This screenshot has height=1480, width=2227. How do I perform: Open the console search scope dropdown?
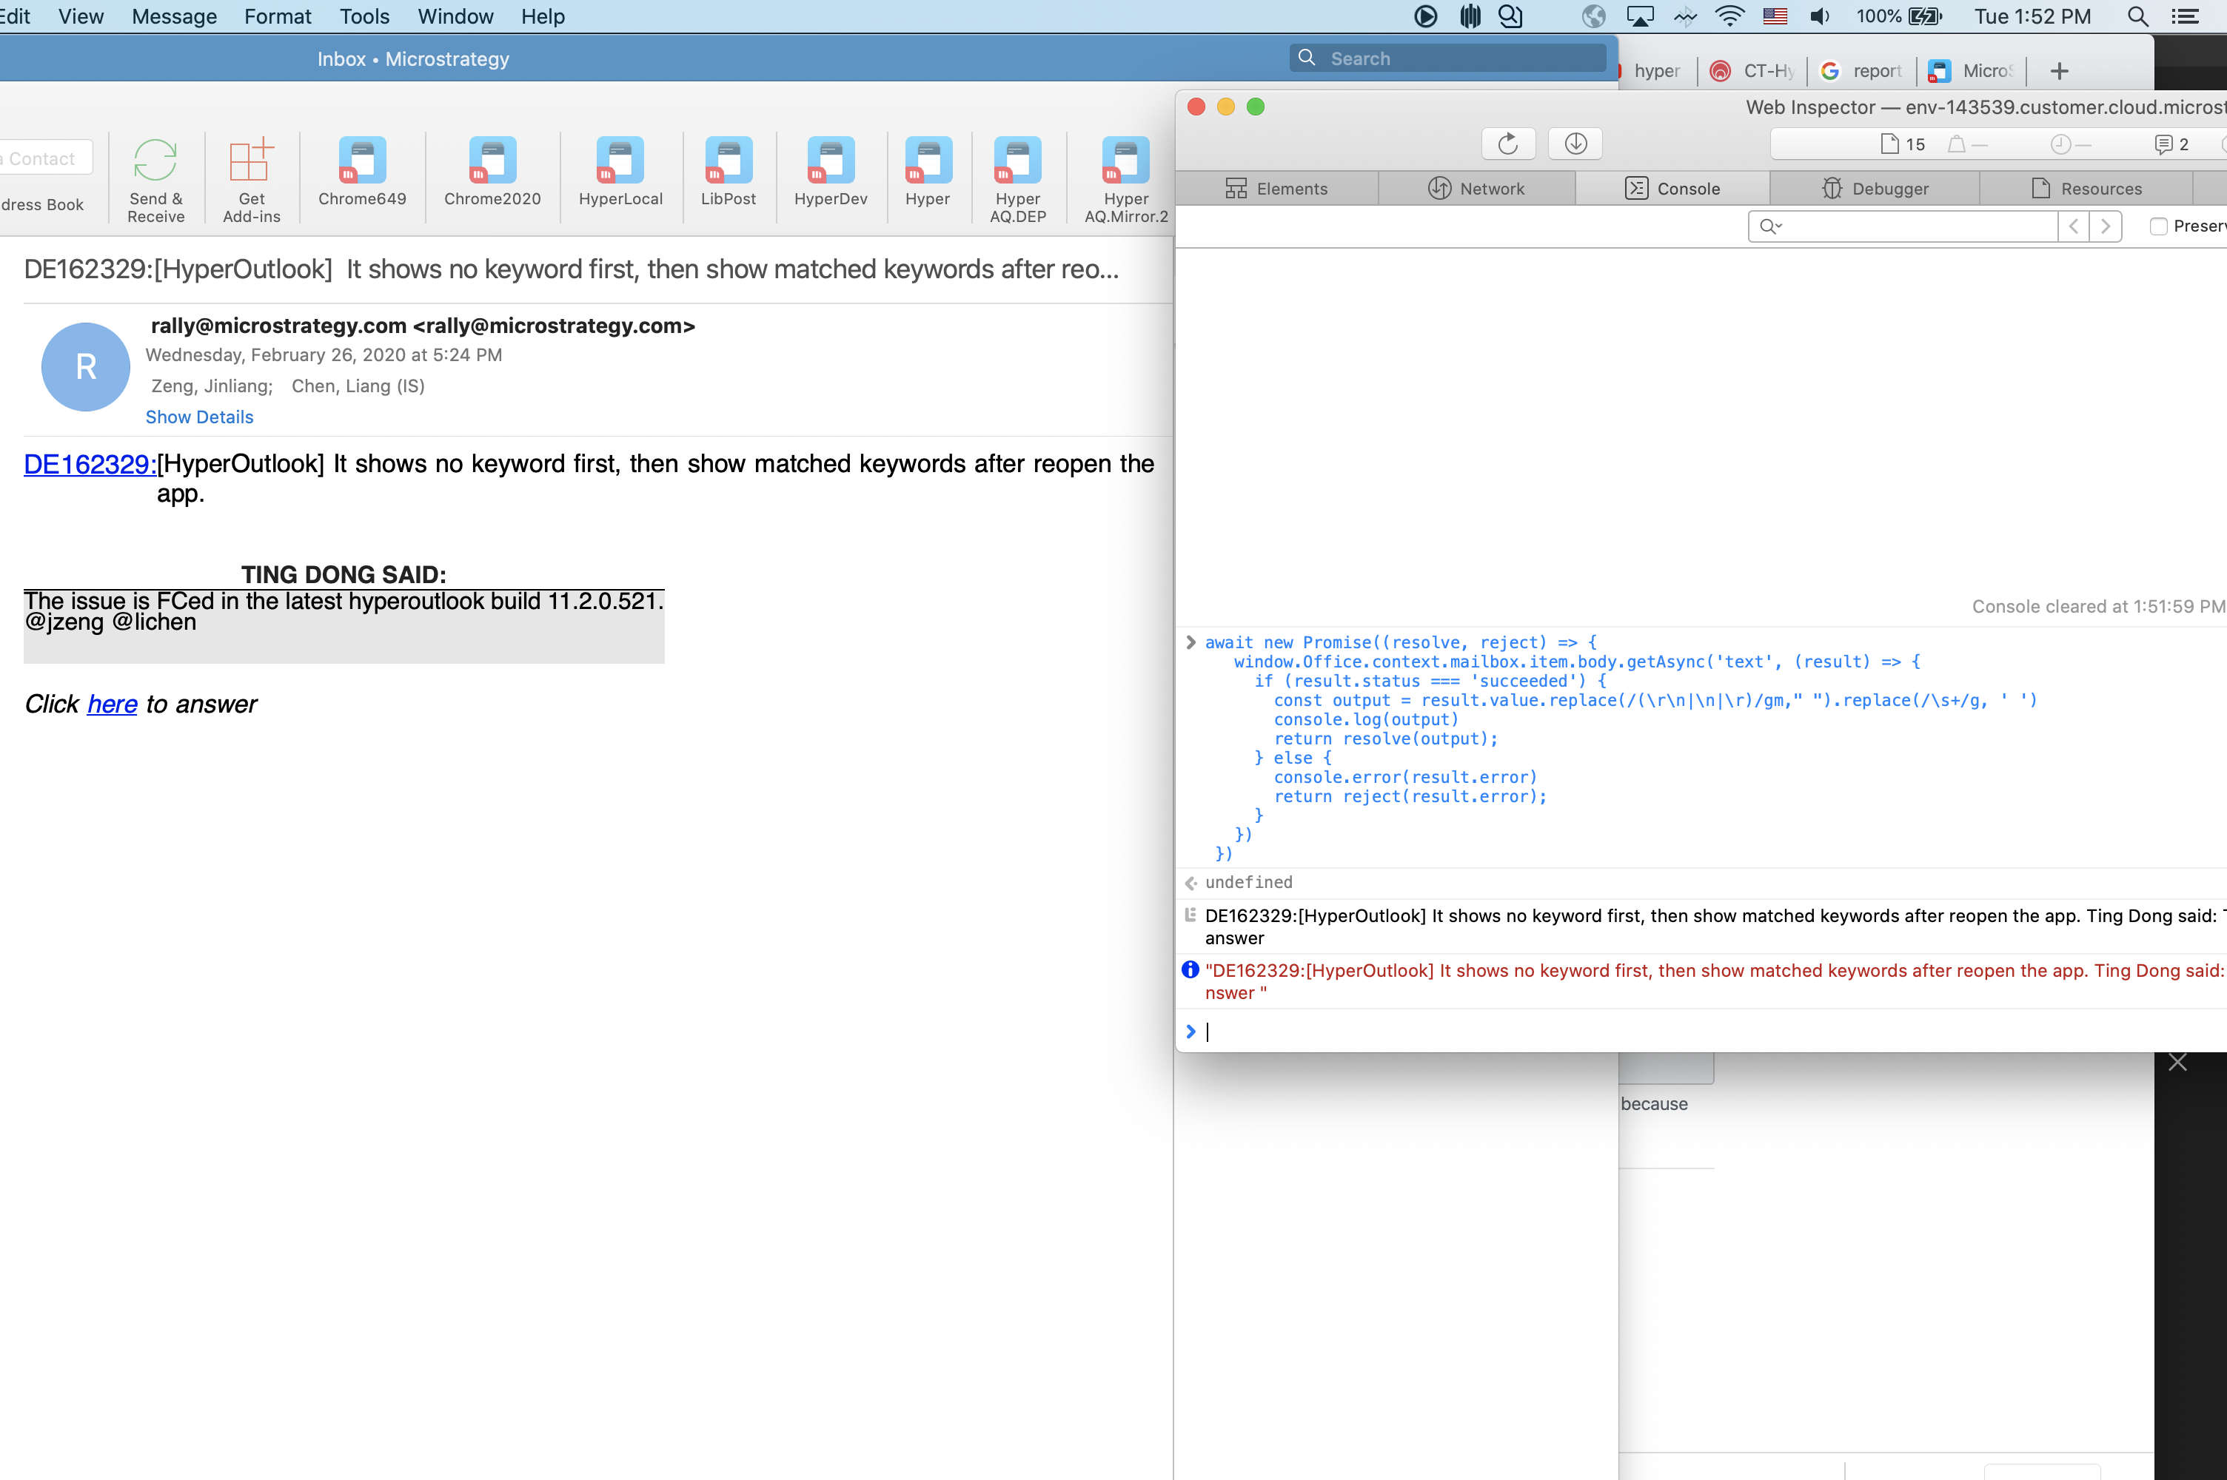(1770, 226)
